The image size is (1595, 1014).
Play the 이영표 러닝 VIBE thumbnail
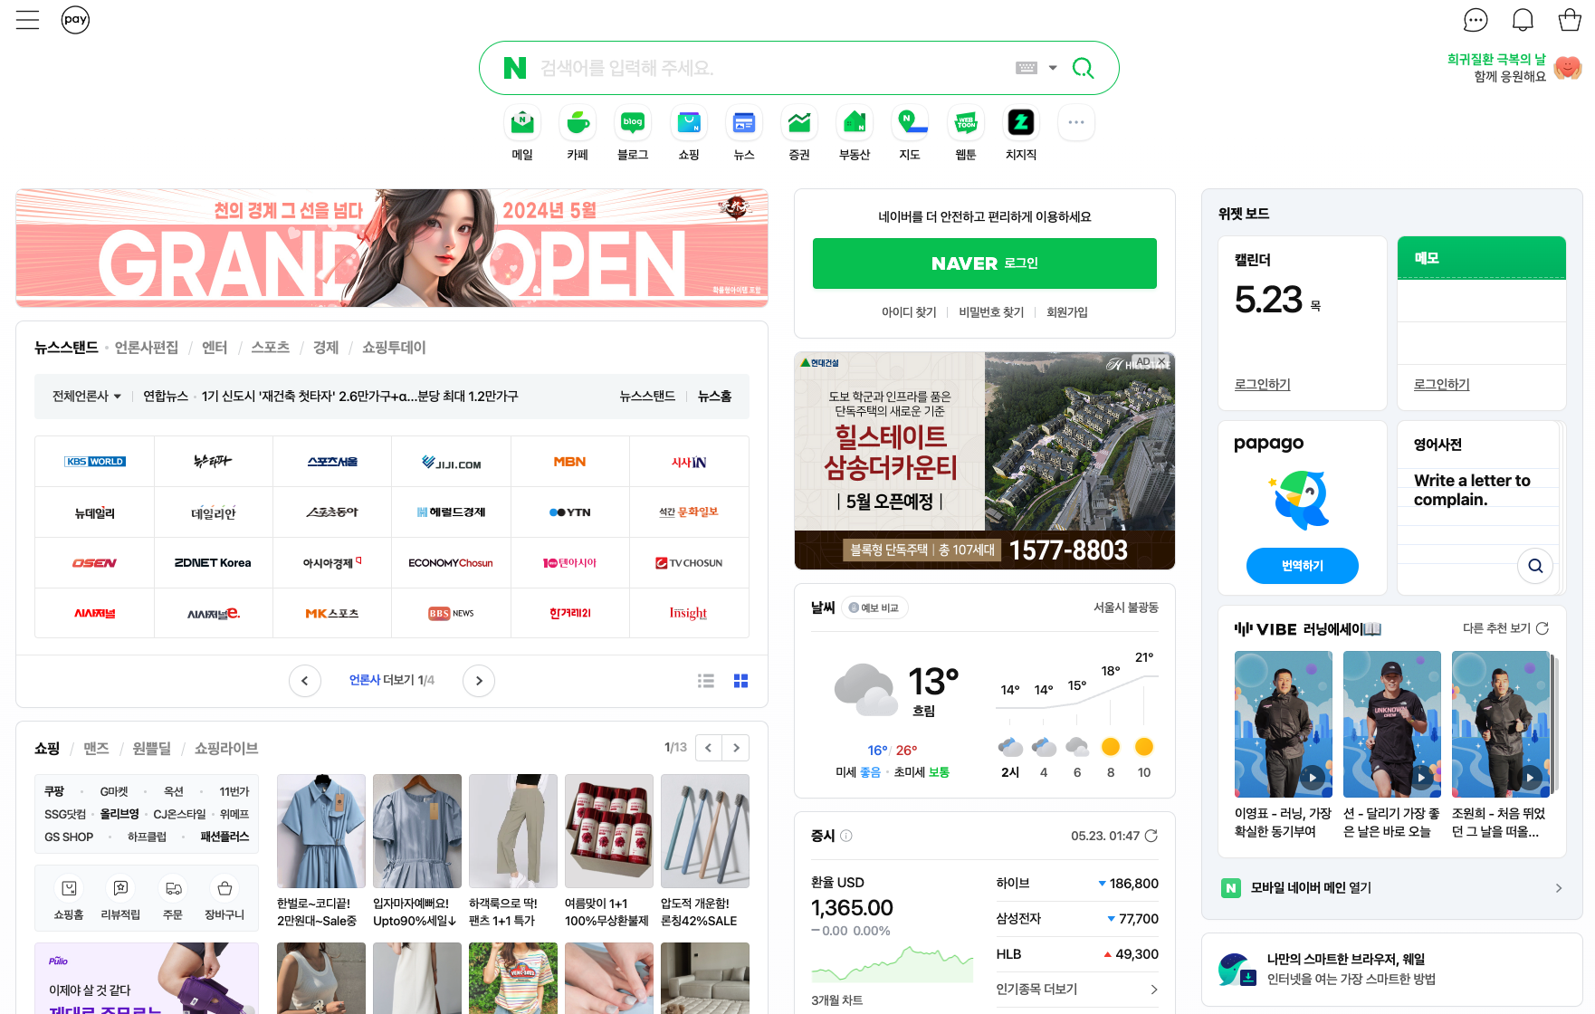(1284, 724)
